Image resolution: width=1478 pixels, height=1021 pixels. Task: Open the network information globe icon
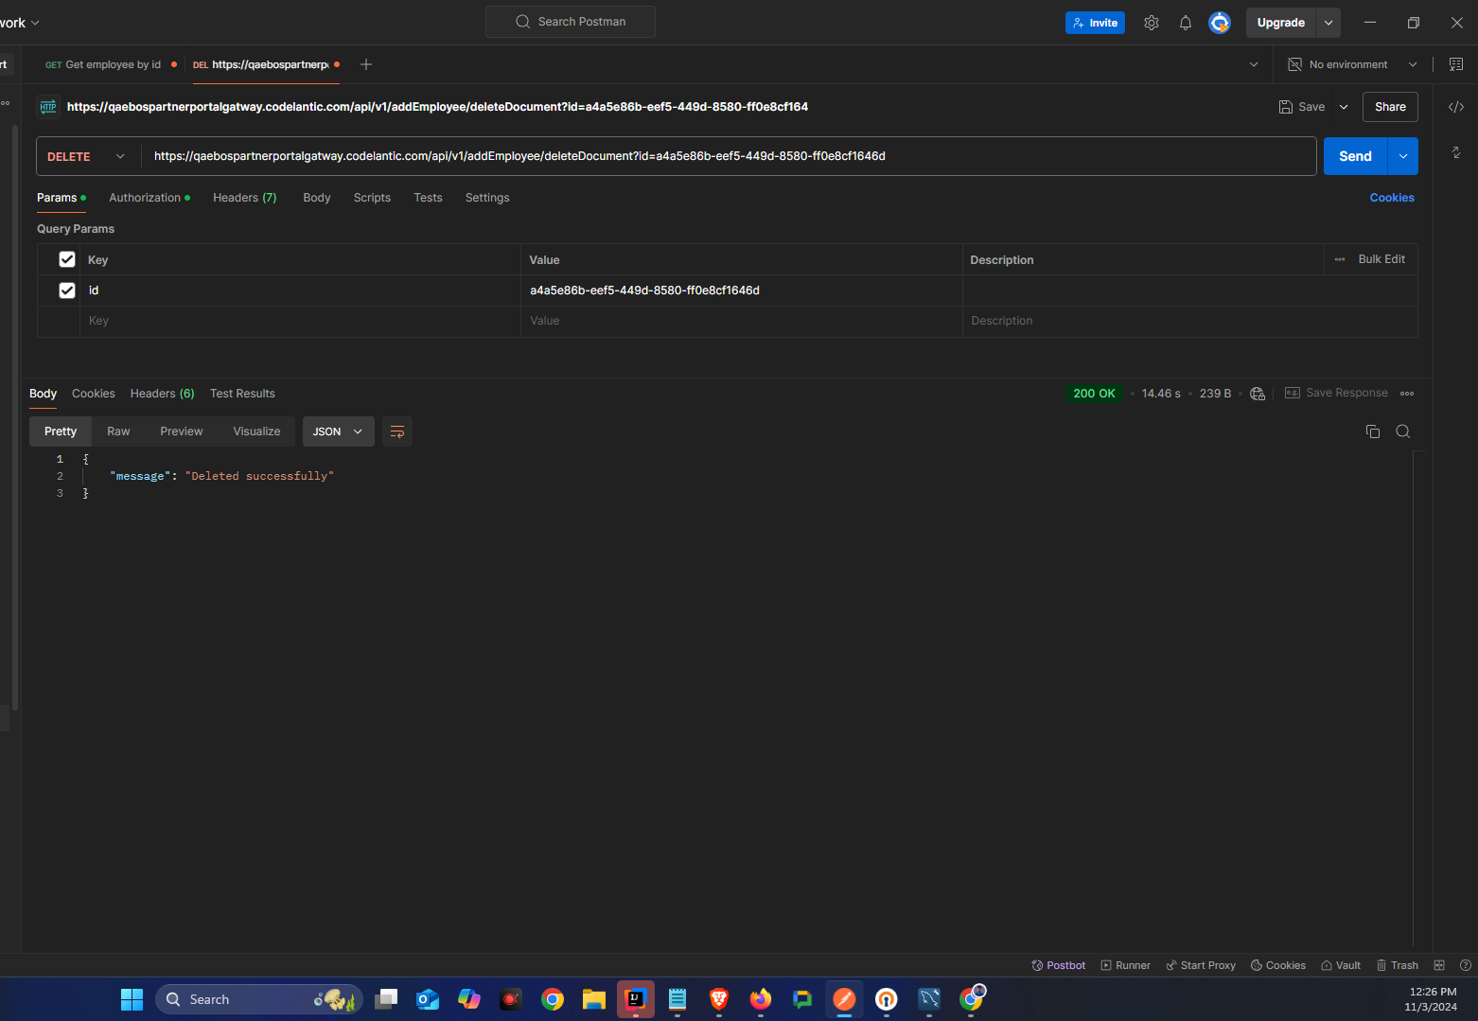[x=1258, y=394]
